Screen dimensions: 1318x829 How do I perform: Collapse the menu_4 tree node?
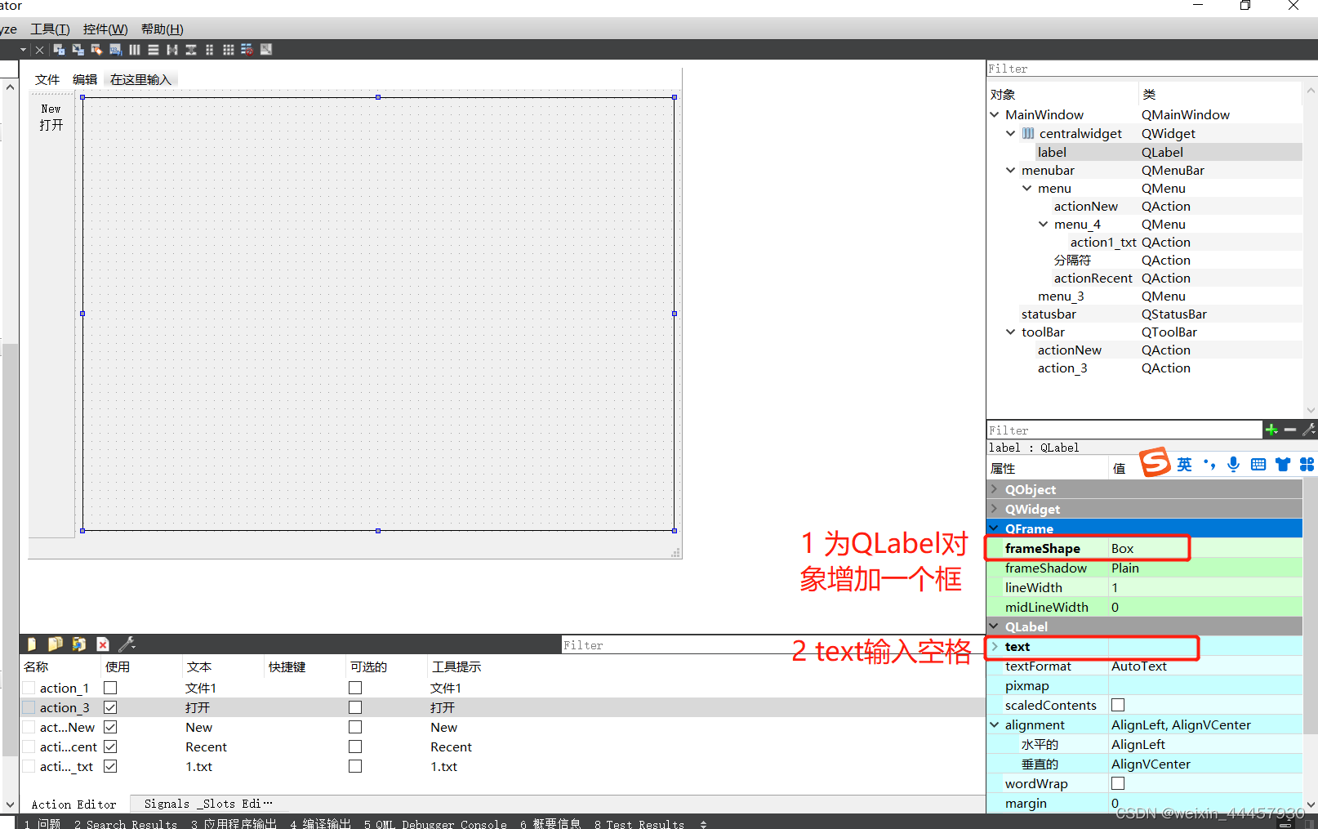[1044, 224]
